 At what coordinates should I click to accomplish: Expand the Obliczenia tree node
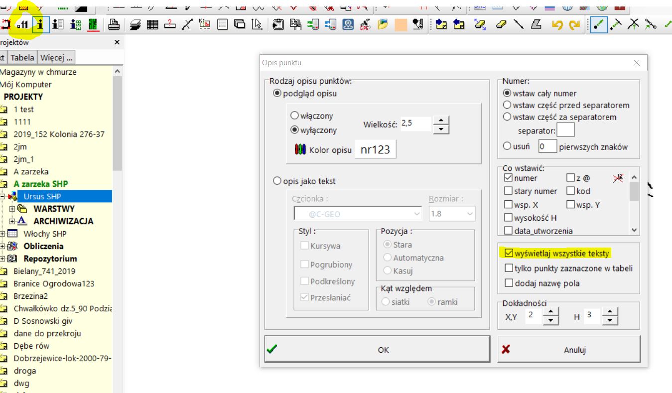(x=2, y=246)
